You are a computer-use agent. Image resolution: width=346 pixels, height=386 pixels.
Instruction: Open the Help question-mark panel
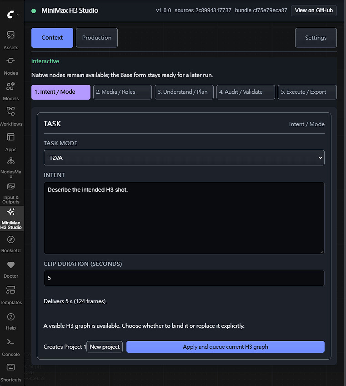tap(11, 321)
